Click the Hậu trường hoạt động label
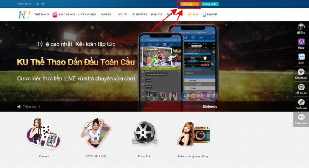The image size is (309, 168). [193, 156]
